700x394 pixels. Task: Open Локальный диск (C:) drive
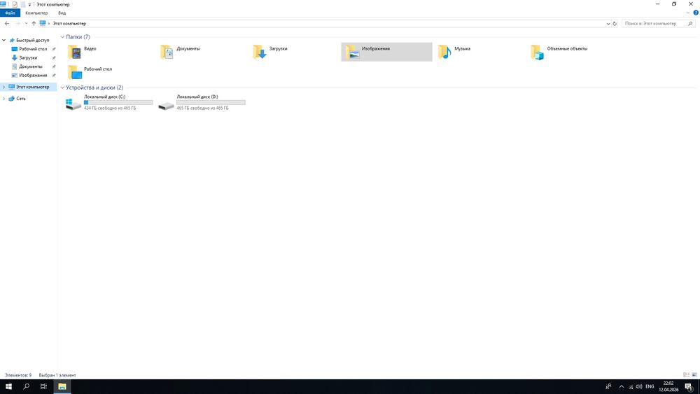(x=109, y=102)
